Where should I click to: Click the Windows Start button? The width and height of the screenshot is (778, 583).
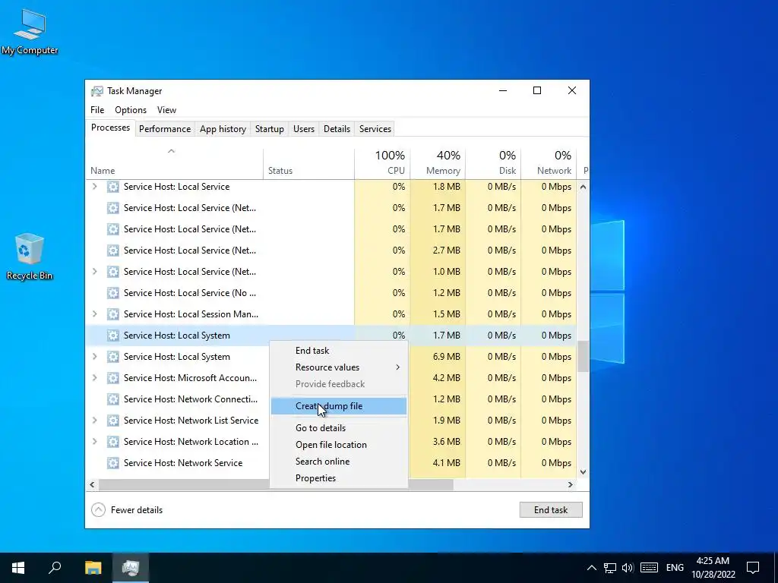click(x=18, y=568)
